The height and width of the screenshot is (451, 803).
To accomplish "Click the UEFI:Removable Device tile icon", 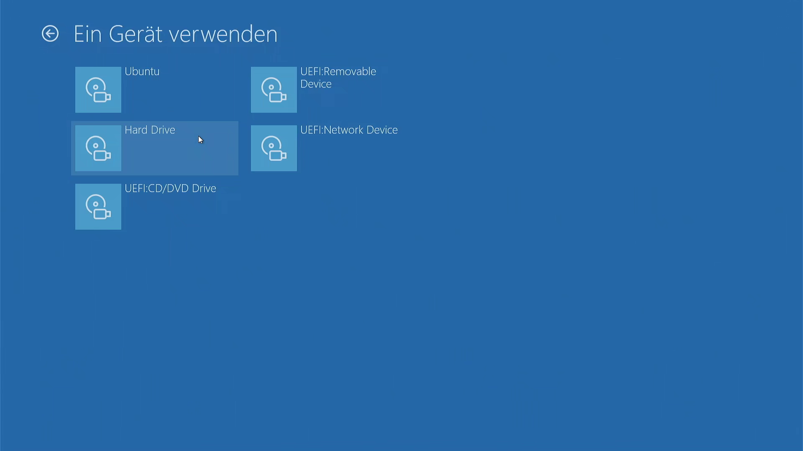I will 274,90.
